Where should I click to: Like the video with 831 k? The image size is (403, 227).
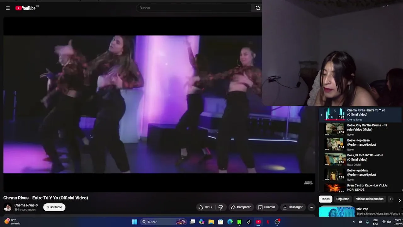pyautogui.click(x=205, y=207)
